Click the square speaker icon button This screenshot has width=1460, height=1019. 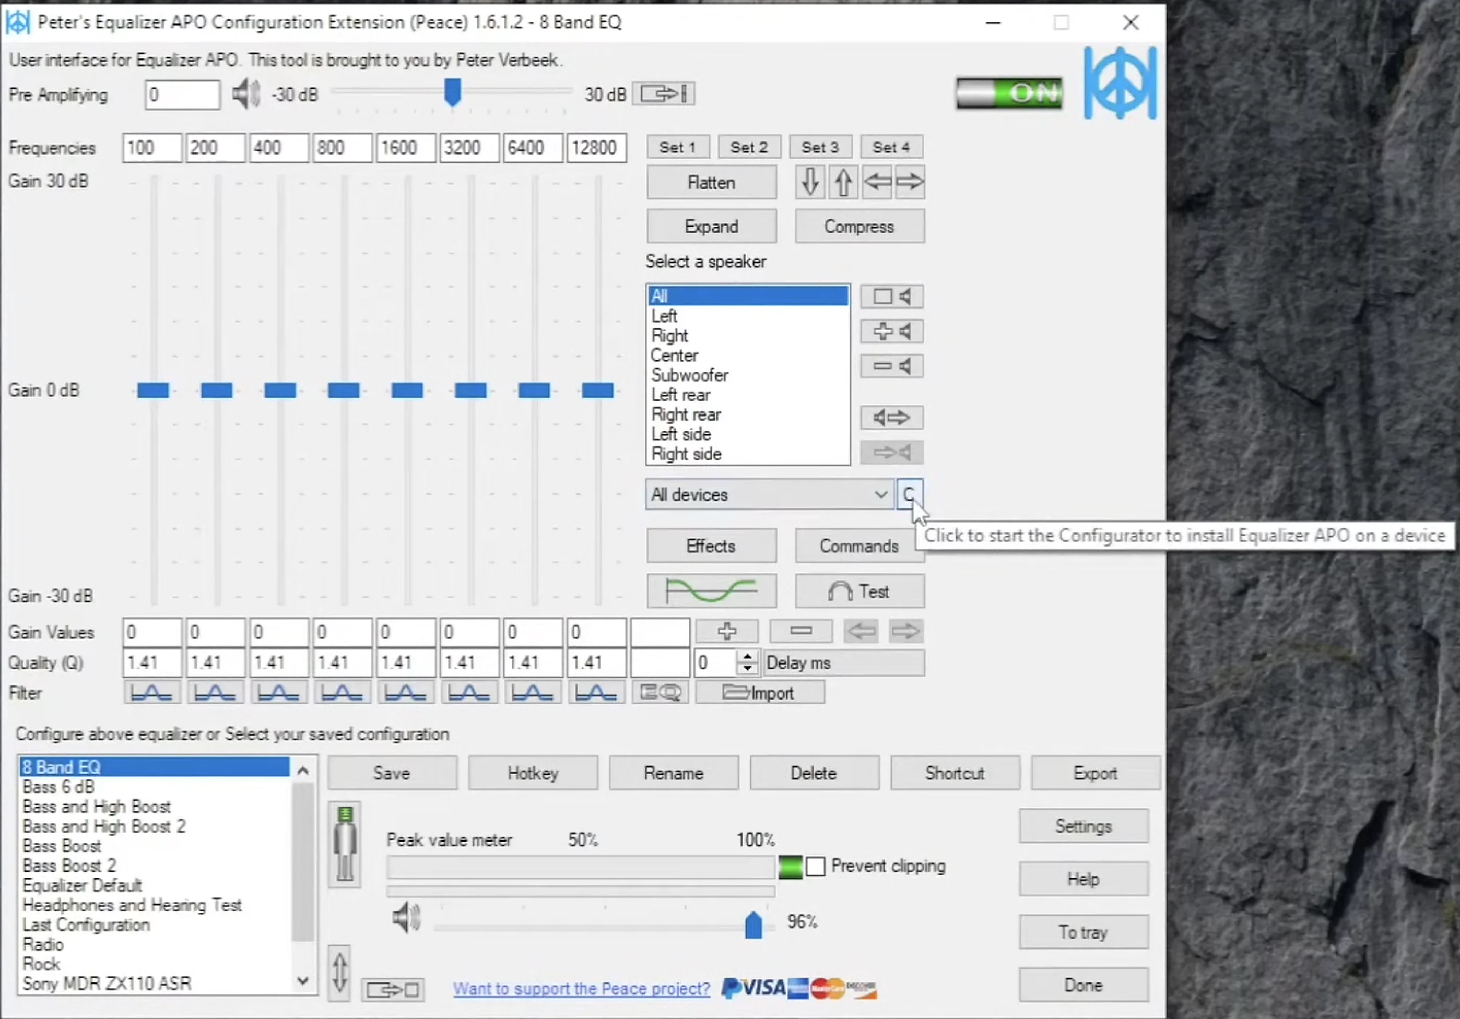pyautogui.click(x=891, y=296)
